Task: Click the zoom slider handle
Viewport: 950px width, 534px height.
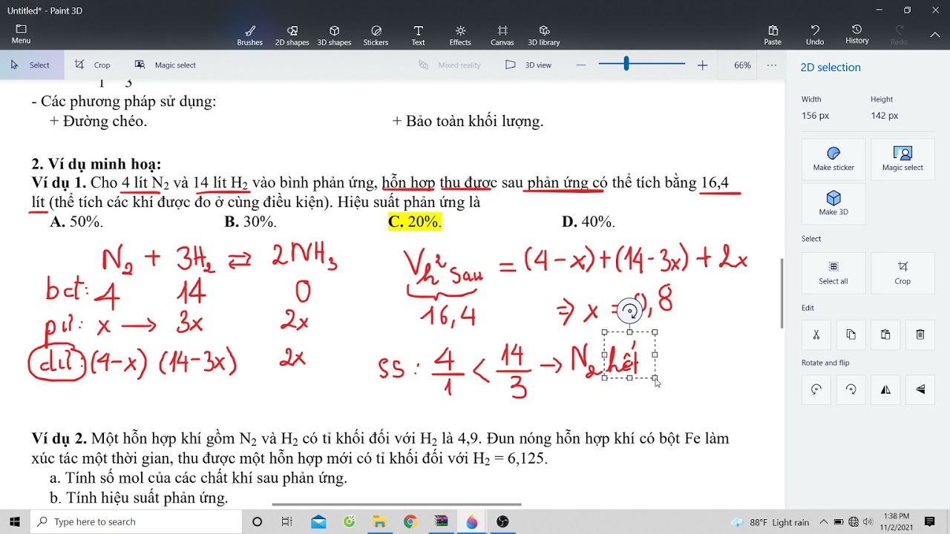Action: point(626,65)
